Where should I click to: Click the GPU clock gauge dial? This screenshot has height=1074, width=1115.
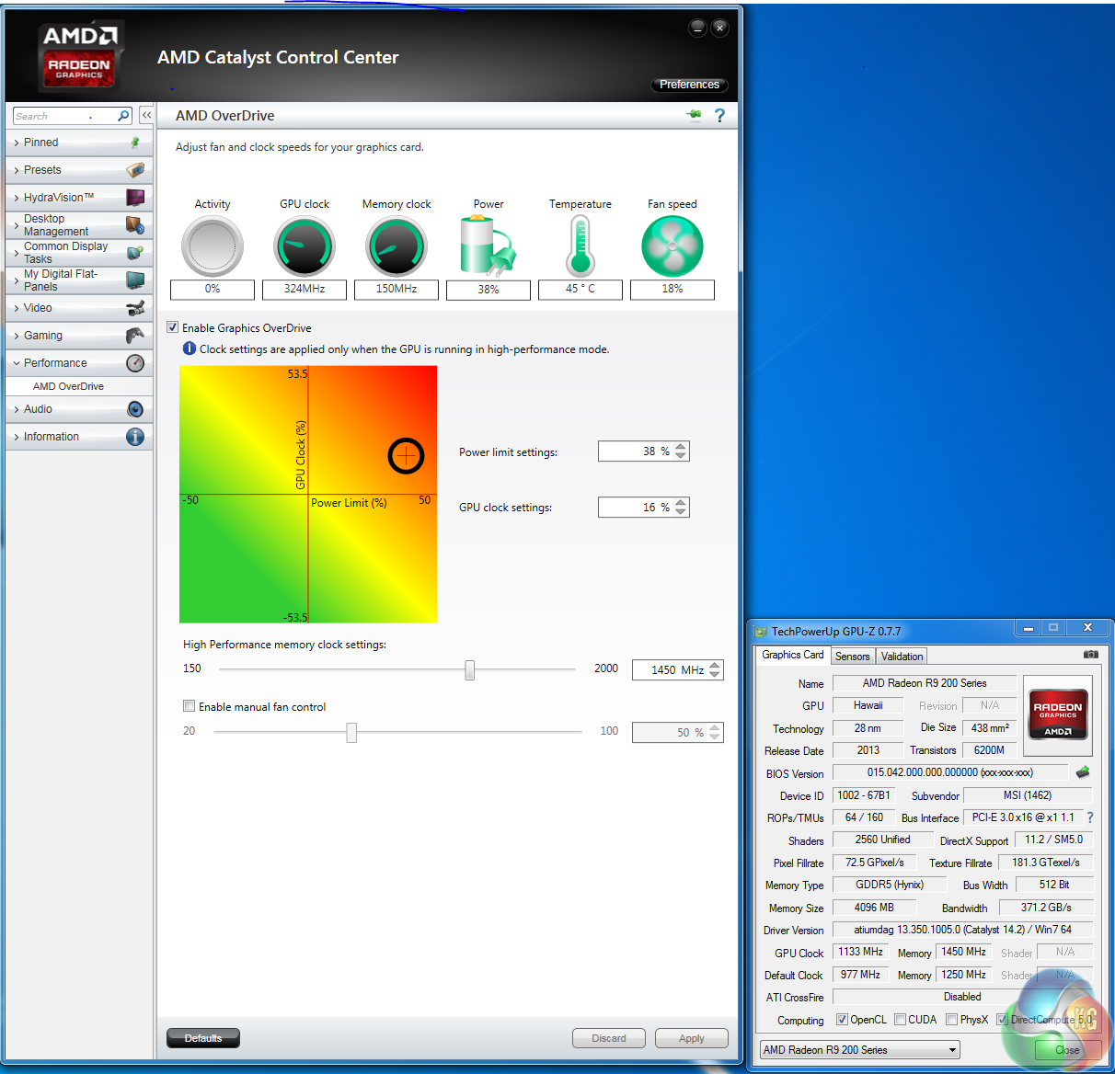(x=305, y=246)
